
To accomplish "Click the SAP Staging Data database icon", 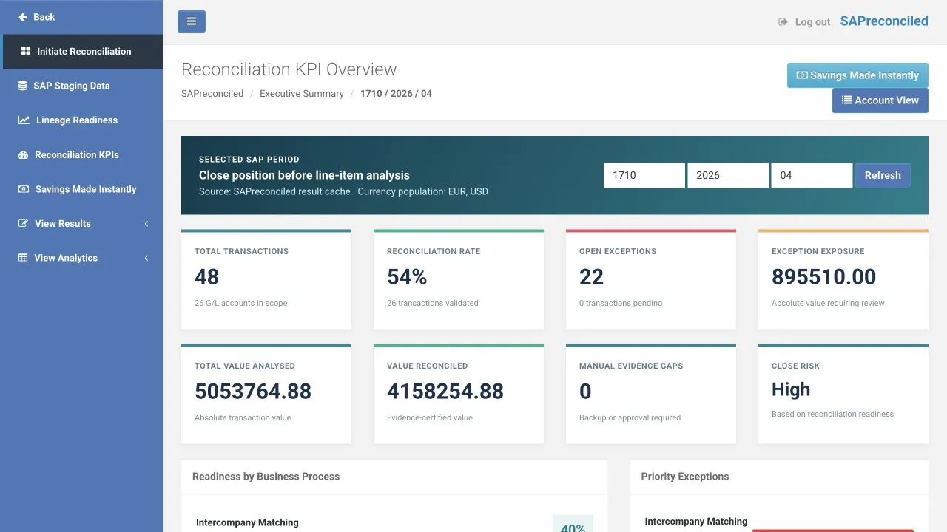I will (x=22, y=86).
